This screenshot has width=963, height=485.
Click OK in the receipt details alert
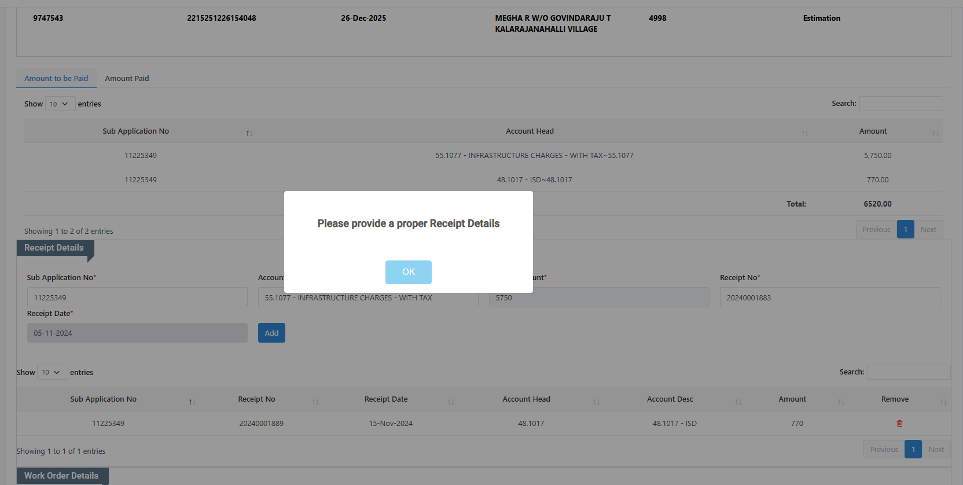pos(409,272)
